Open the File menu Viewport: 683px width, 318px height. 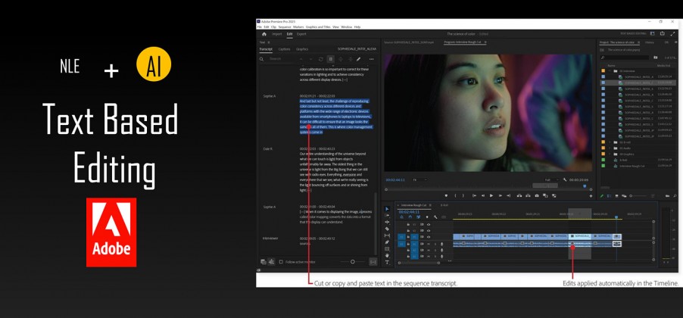point(259,27)
